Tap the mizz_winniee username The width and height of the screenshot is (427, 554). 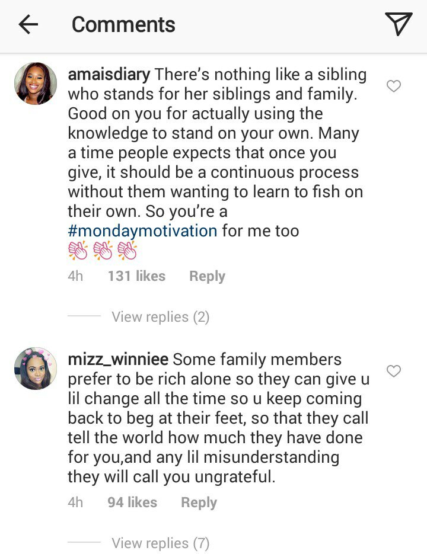118,359
